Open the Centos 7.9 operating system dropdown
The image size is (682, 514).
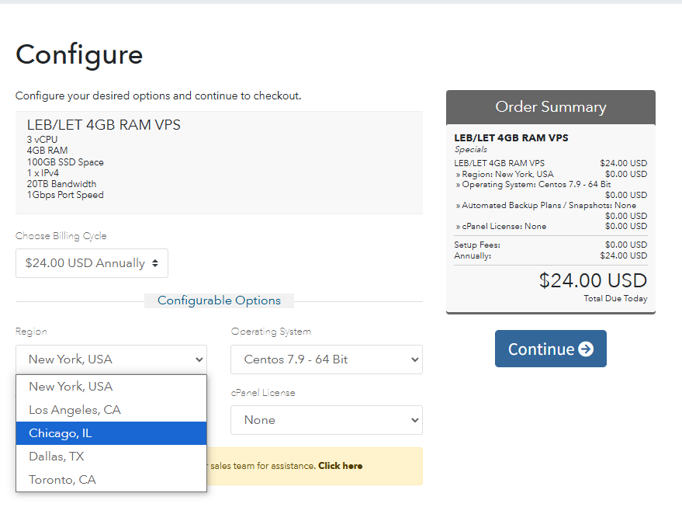point(326,359)
